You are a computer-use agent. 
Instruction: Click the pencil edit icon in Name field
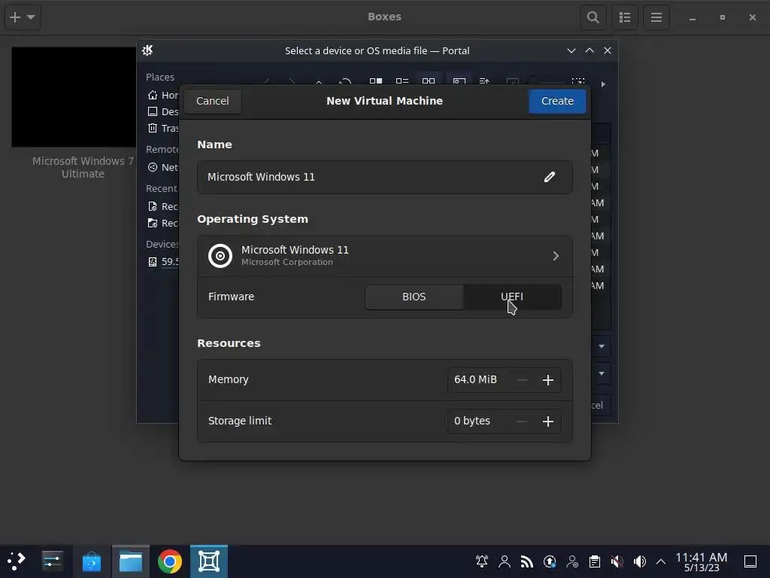click(549, 177)
